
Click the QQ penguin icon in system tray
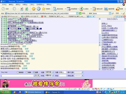[x=112, y=92]
